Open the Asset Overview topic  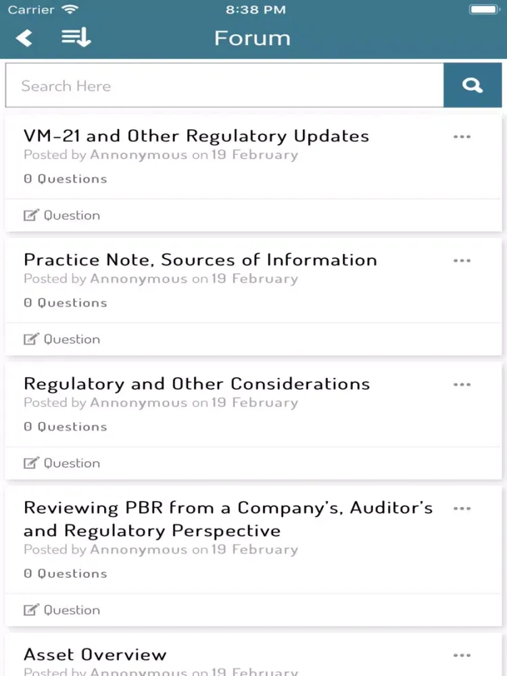[95, 654]
